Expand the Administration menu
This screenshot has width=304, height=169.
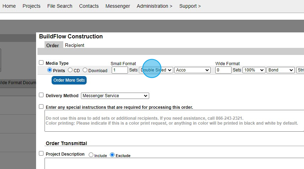point(154,6)
